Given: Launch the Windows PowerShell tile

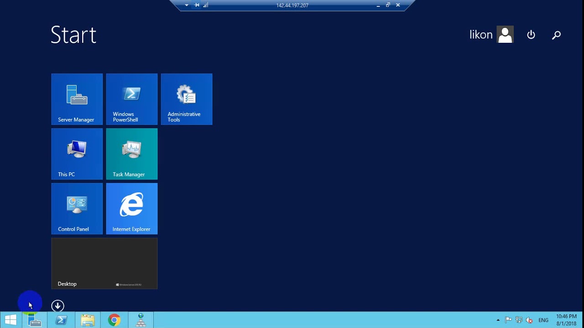Looking at the screenshot, I should pyautogui.click(x=132, y=99).
